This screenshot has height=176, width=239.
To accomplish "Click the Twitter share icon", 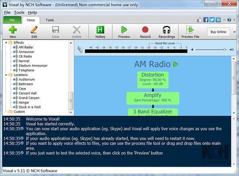I will (212, 20).
